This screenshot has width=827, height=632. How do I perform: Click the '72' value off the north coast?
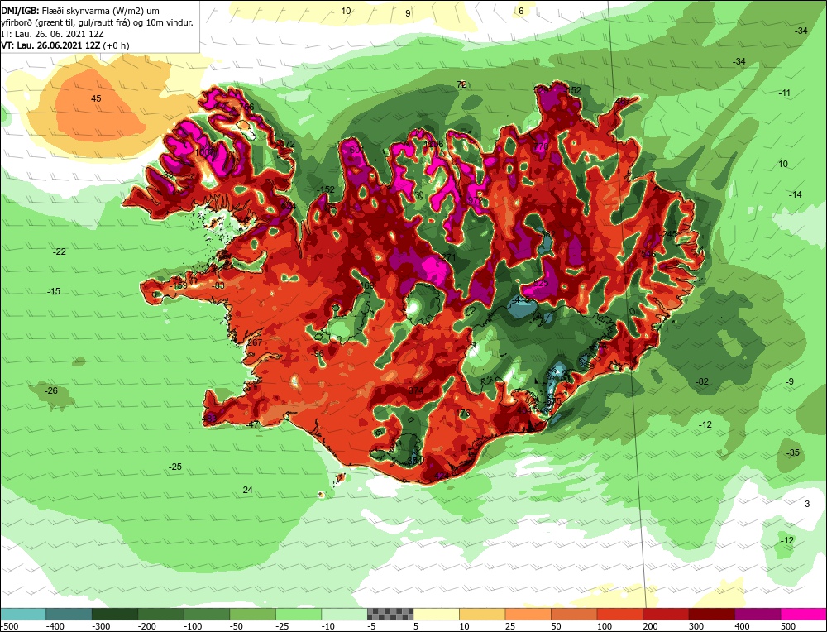(461, 84)
